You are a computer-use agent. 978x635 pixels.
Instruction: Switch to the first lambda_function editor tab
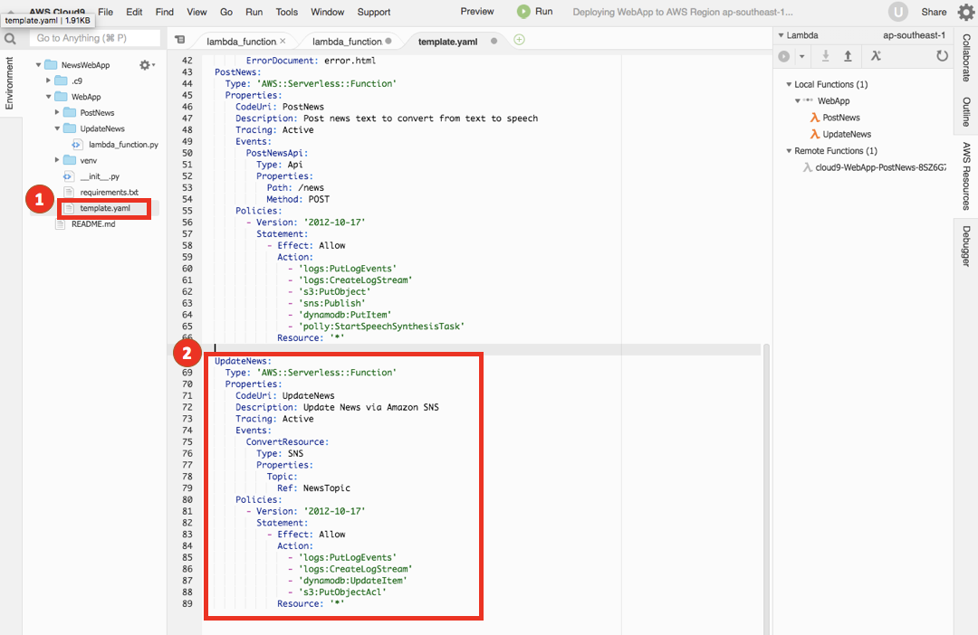[x=242, y=41]
